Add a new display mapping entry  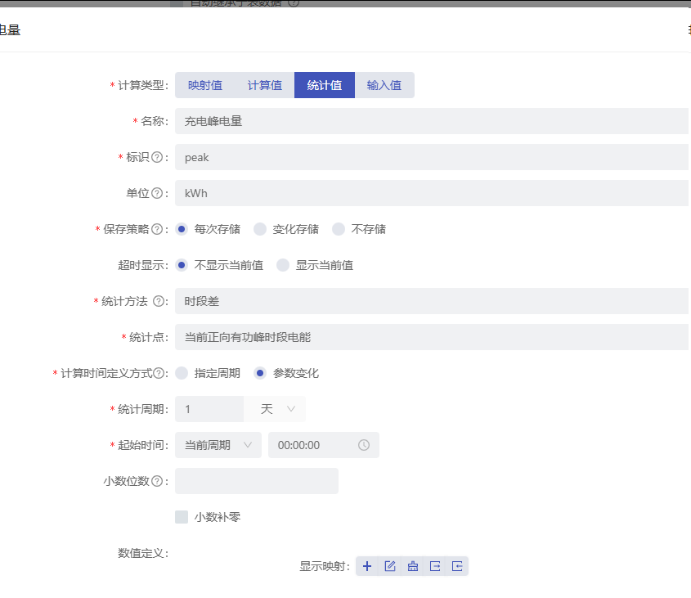click(x=367, y=565)
